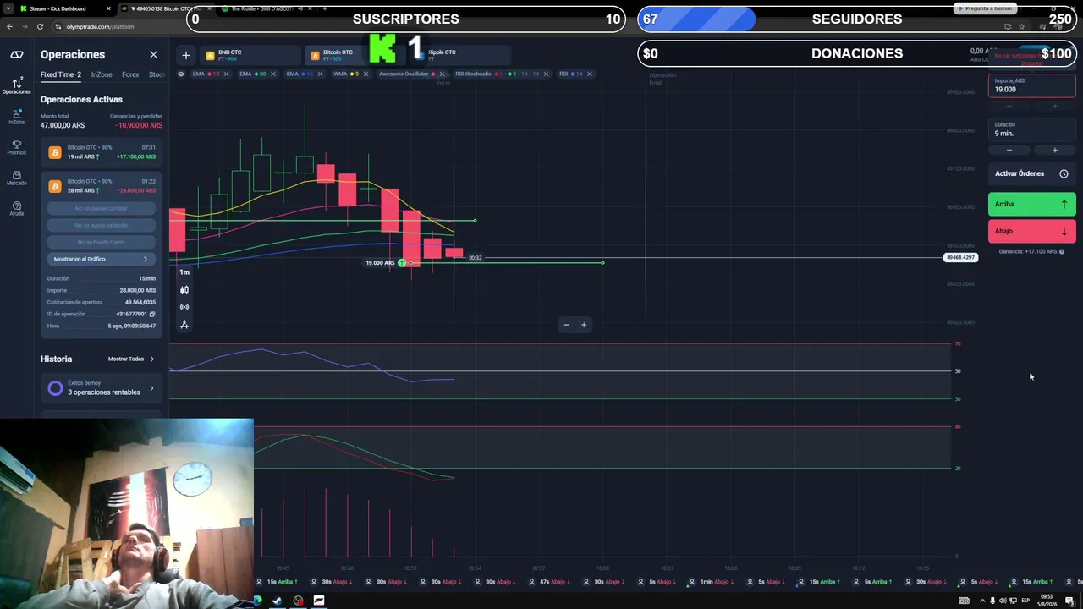Show the trade with Mostrar en el Gráfico

click(102, 259)
